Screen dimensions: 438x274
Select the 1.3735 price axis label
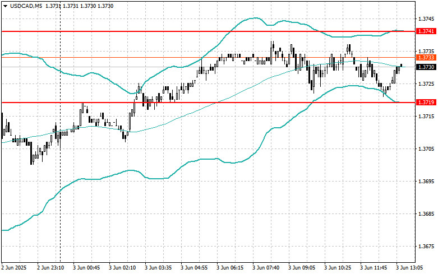426,52
